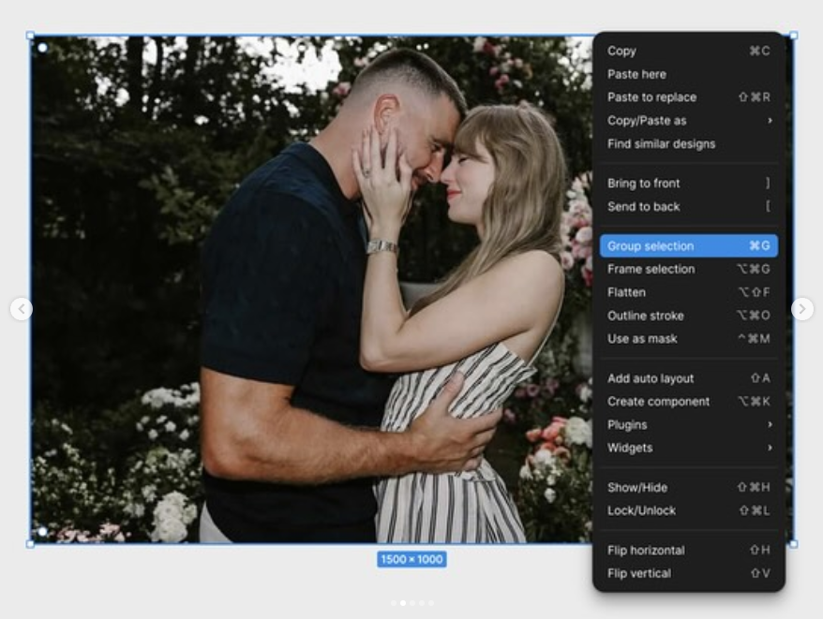Click Flip horizontal option

[688, 551]
